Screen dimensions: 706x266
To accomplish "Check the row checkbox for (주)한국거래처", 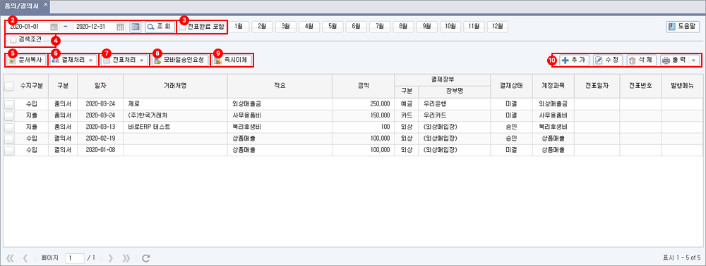I will point(8,115).
